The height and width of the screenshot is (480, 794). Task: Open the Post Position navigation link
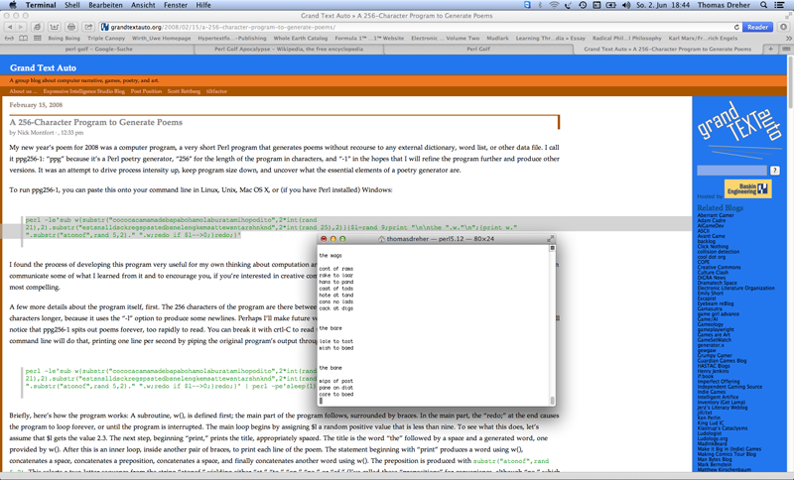[x=146, y=91]
